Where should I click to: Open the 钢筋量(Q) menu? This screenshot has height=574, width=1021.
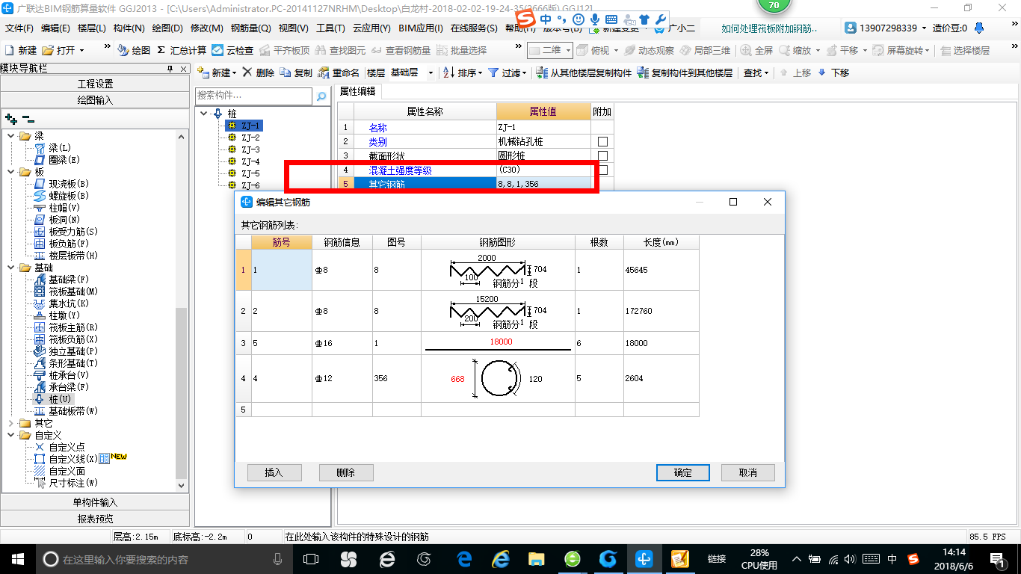coord(250,28)
